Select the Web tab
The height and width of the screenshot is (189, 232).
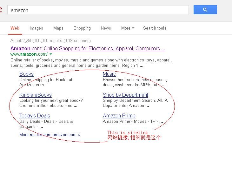[15, 28]
